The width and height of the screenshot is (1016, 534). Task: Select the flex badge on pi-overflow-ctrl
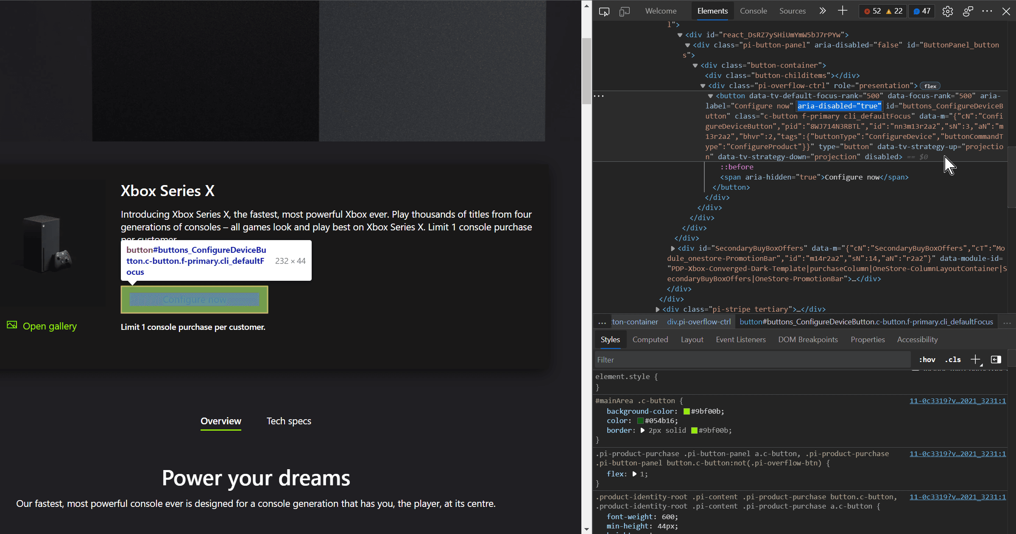[930, 86]
